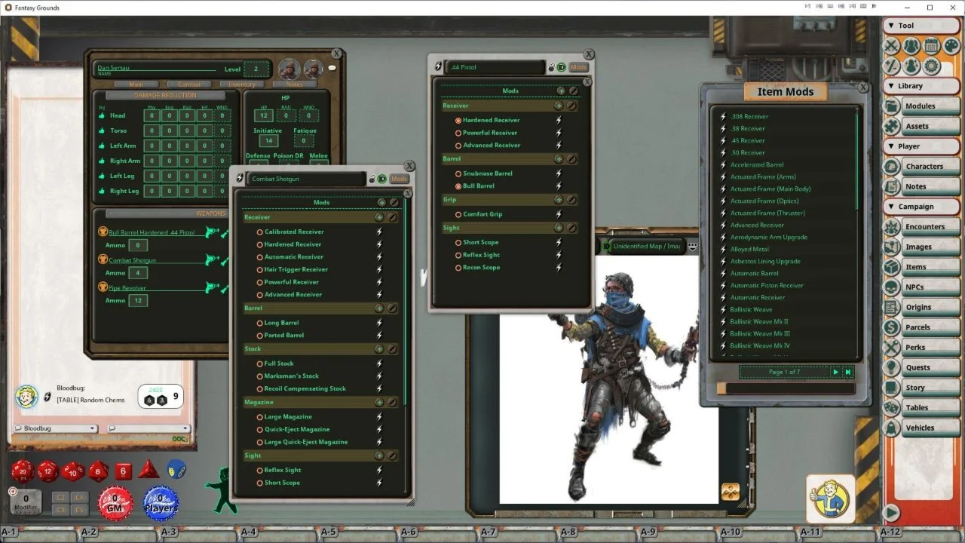Switch to the Combat tab on character sheet
Screen dimensions: 965x543
[188, 84]
